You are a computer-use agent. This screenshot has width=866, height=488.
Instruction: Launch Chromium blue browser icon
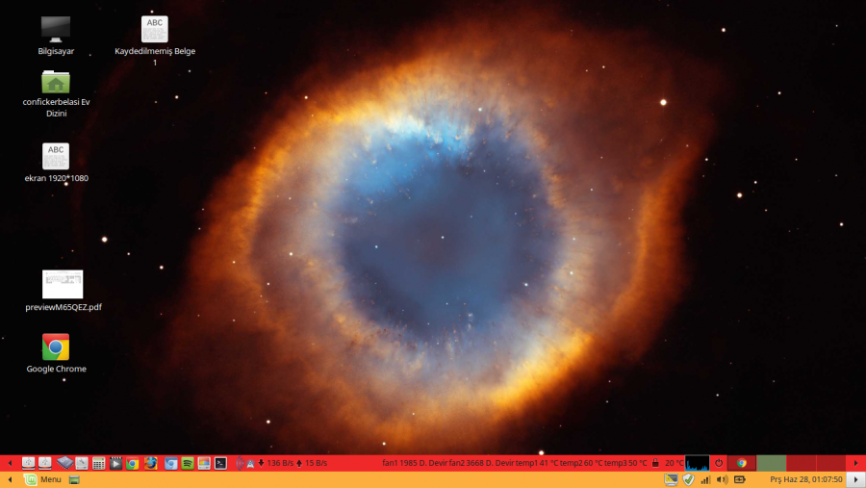coord(170,463)
